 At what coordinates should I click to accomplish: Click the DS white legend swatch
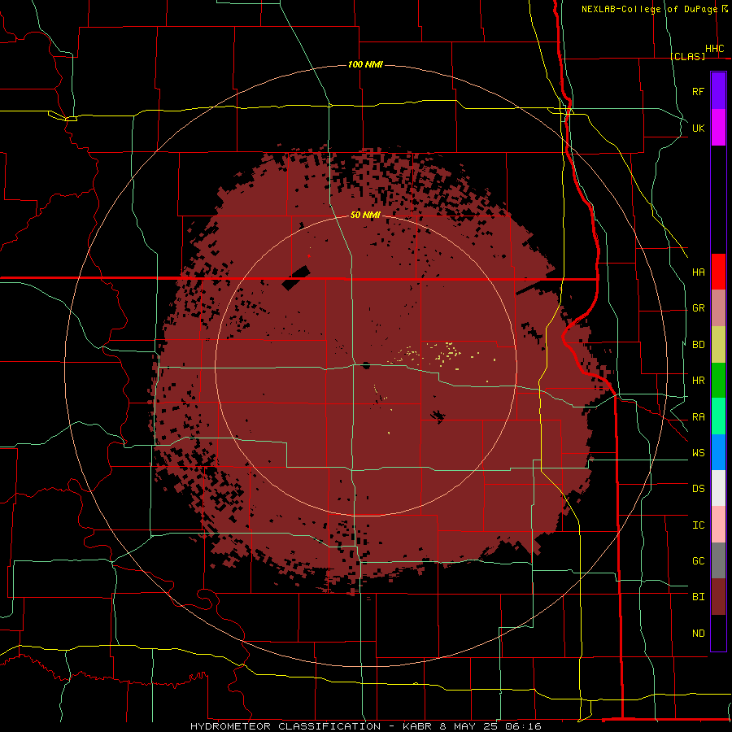718,488
